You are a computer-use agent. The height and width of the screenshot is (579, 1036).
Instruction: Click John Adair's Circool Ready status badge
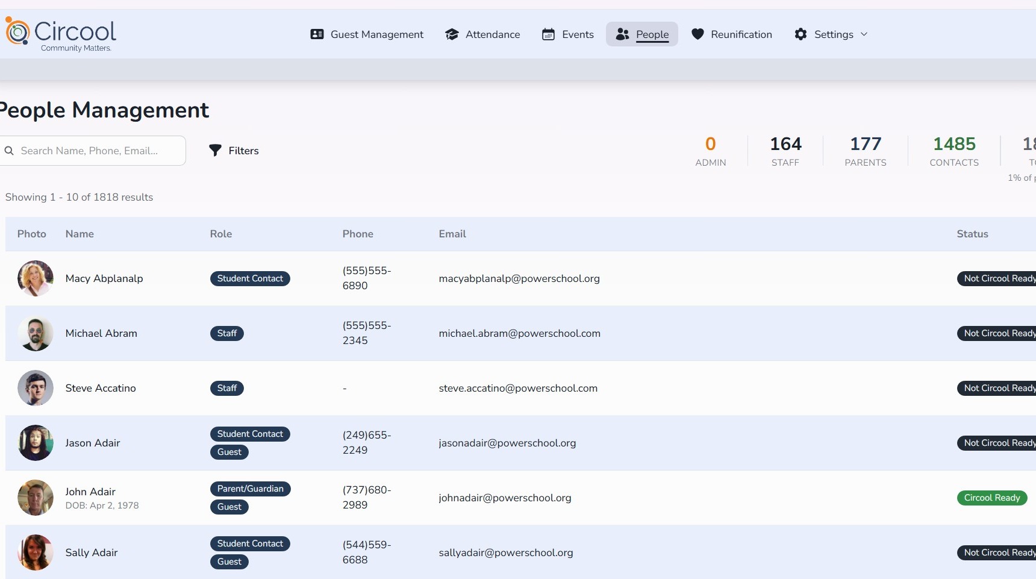click(992, 498)
